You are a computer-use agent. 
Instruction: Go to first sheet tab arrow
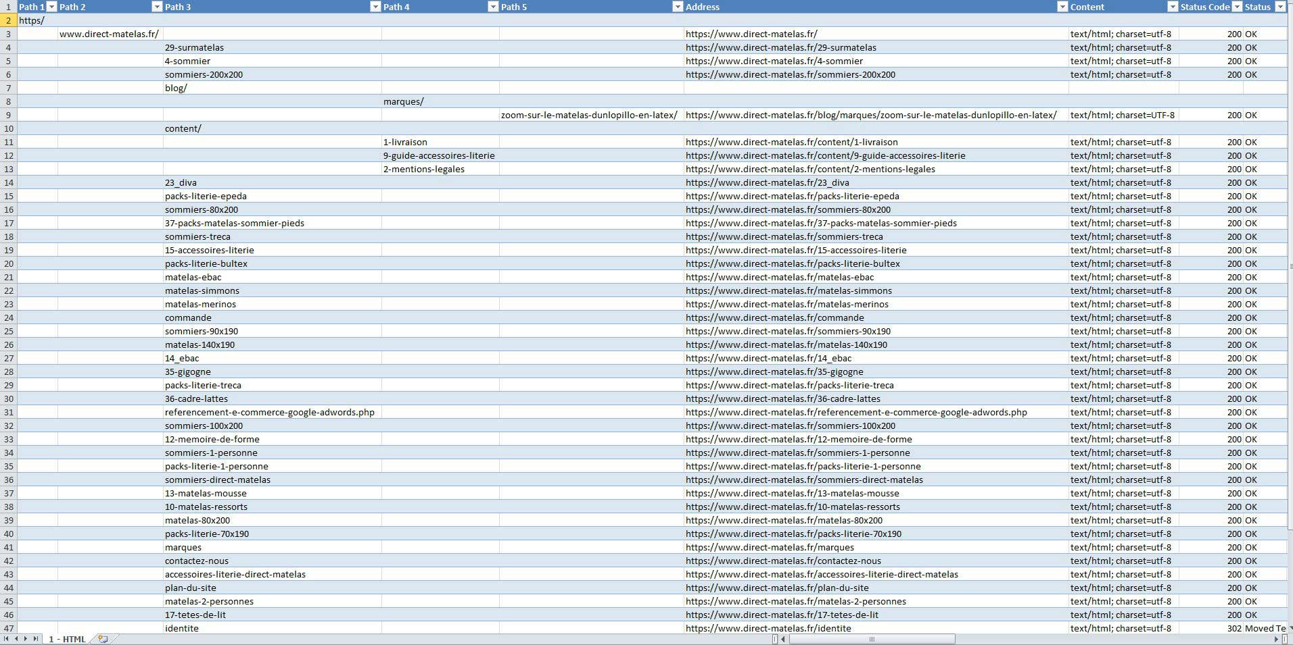click(x=7, y=639)
